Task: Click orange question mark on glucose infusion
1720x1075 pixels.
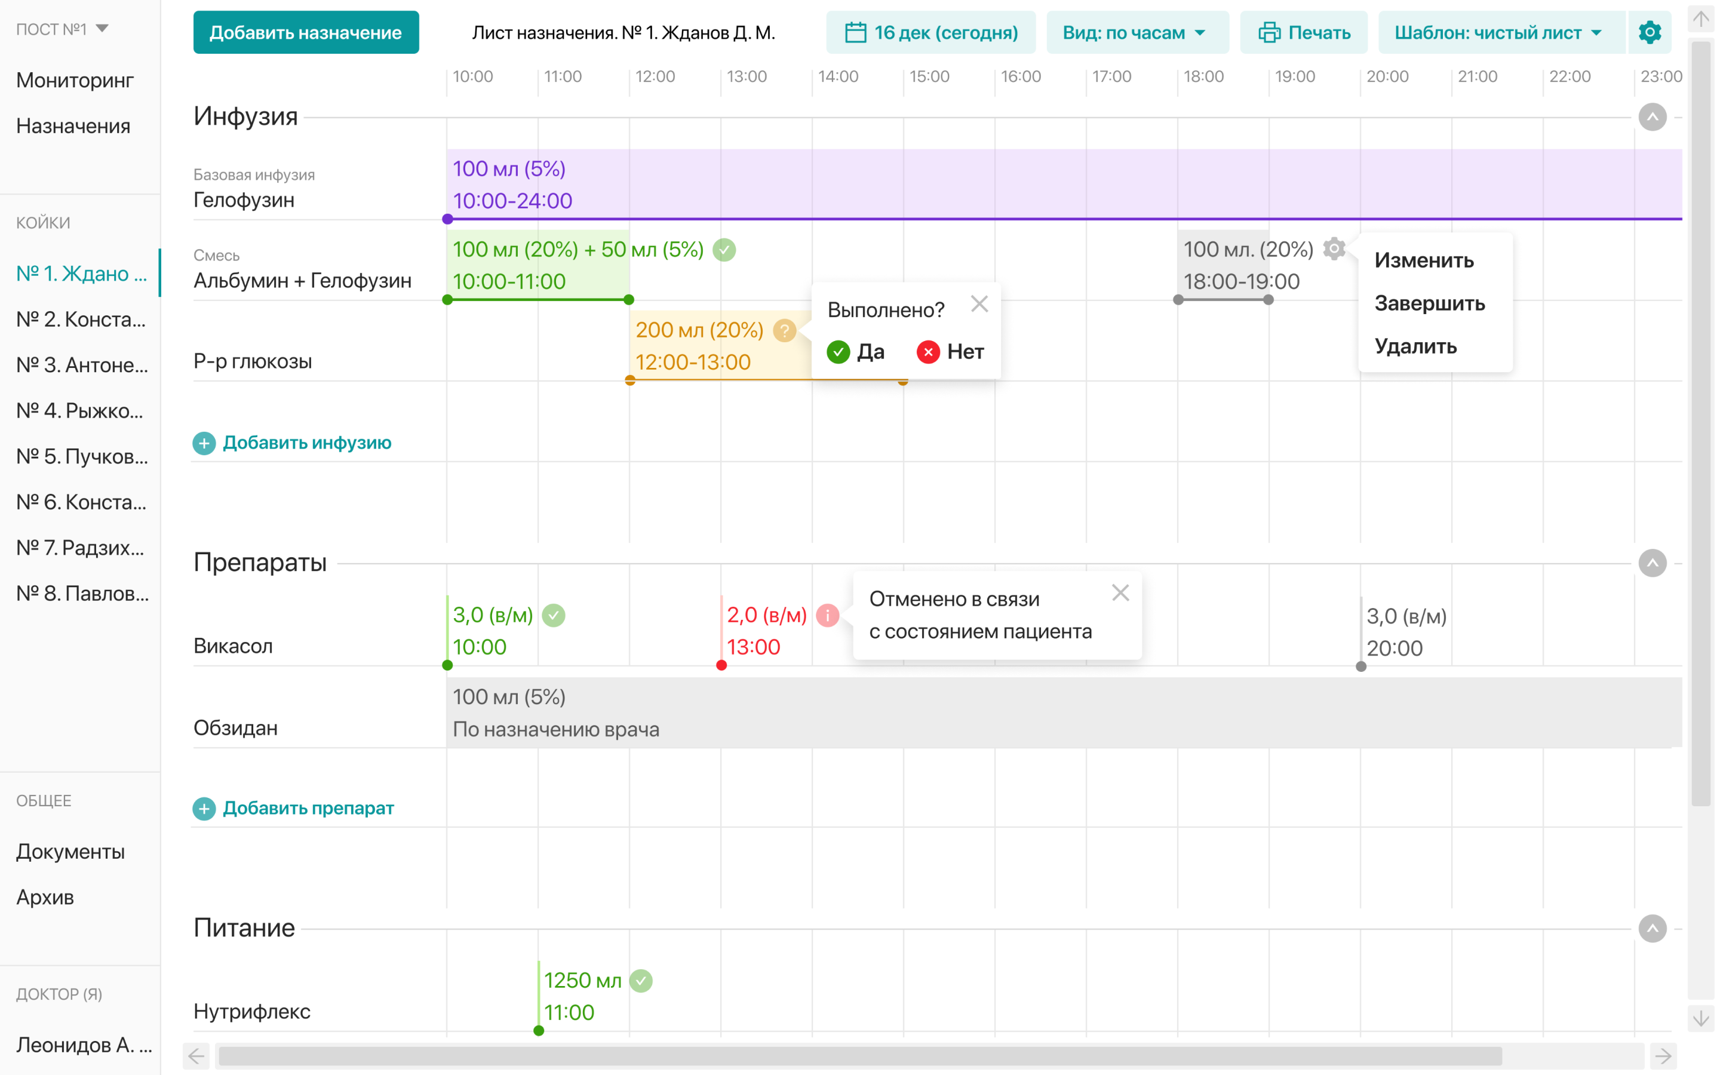Action: click(x=784, y=330)
